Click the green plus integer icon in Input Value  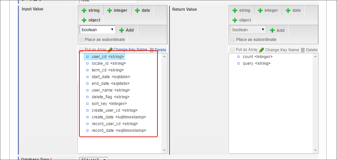coord(110,10)
